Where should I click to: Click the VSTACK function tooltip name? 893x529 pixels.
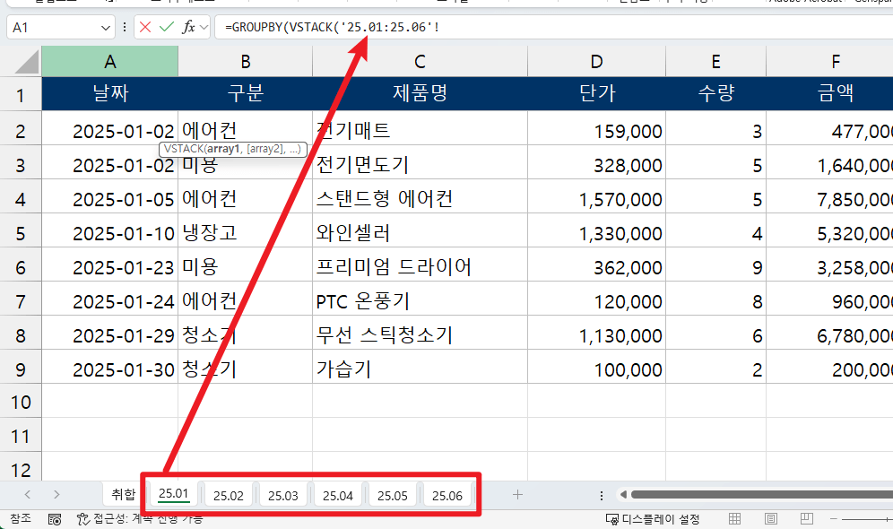[182, 149]
